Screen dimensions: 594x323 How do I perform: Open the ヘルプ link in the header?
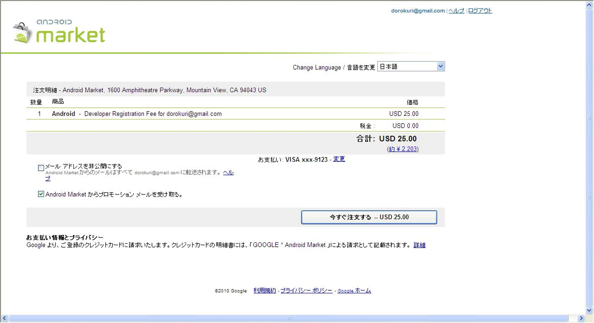click(x=456, y=11)
